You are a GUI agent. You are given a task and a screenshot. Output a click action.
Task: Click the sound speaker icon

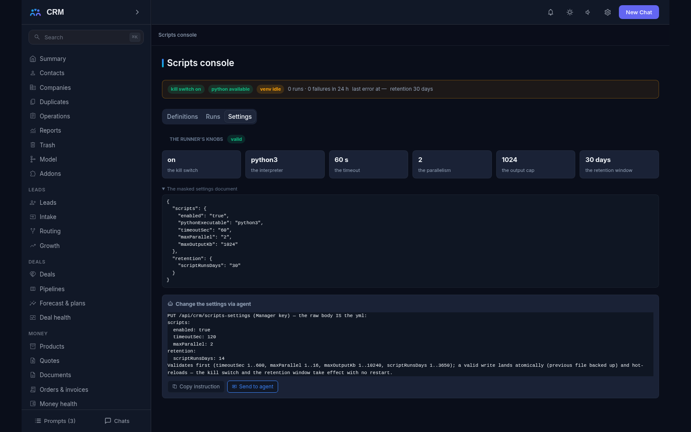(588, 12)
